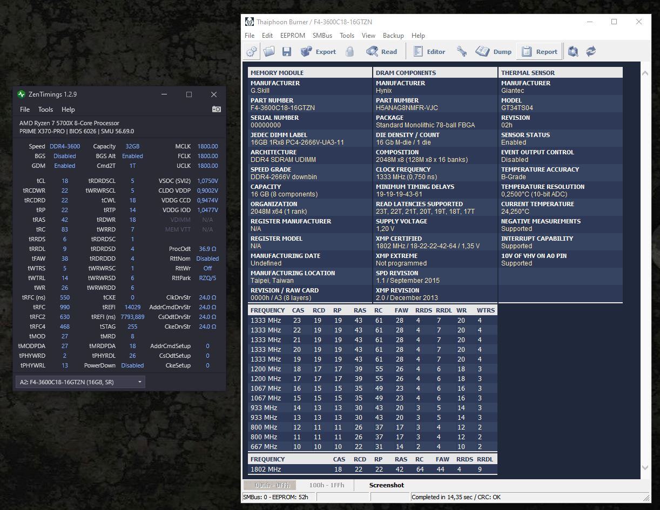The height and width of the screenshot is (510, 660).
Task: Select the Screenshot tab
Action: pyautogui.click(x=387, y=485)
